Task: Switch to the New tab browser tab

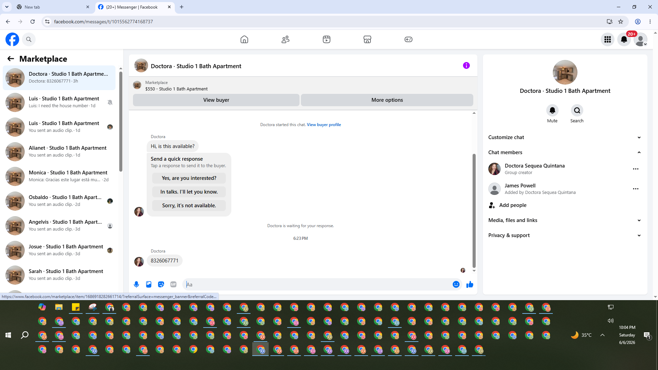Action: (53, 7)
